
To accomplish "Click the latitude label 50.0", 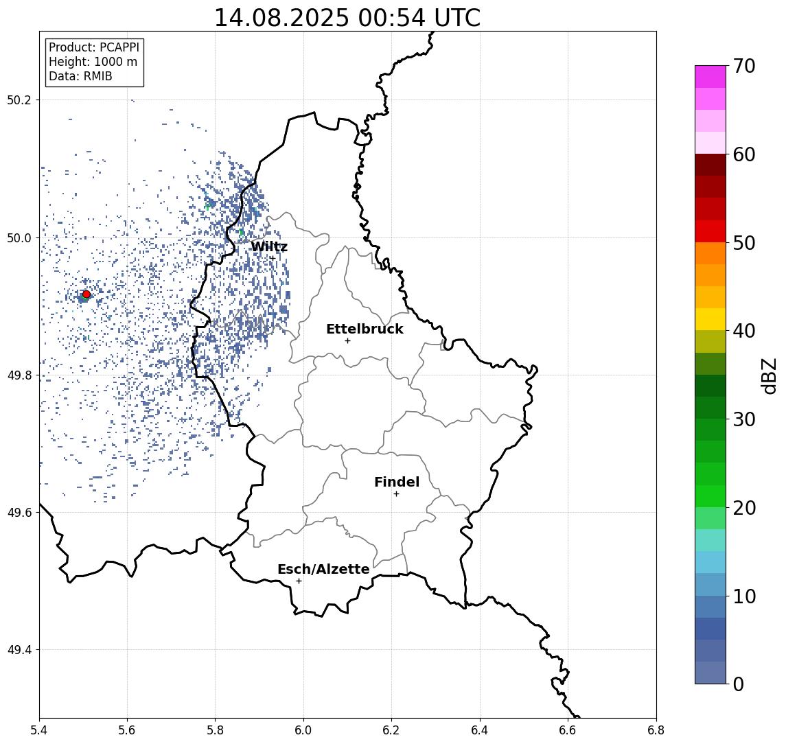I will pos(19,237).
